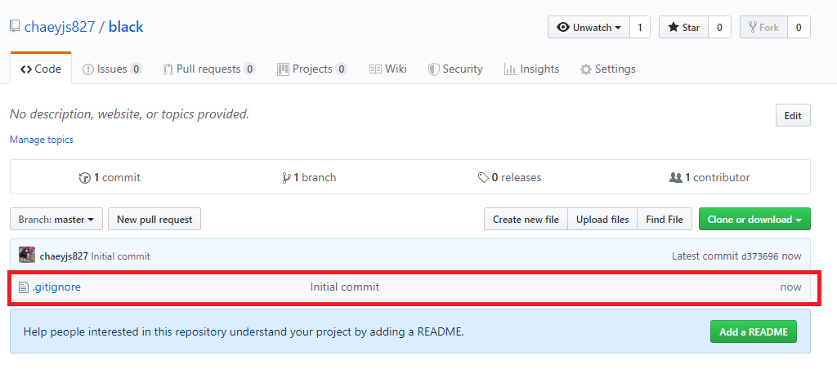This screenshot has width=837, height=378.
Task: Click the stargazers count next to Star
Action: (x=719, y=27)
